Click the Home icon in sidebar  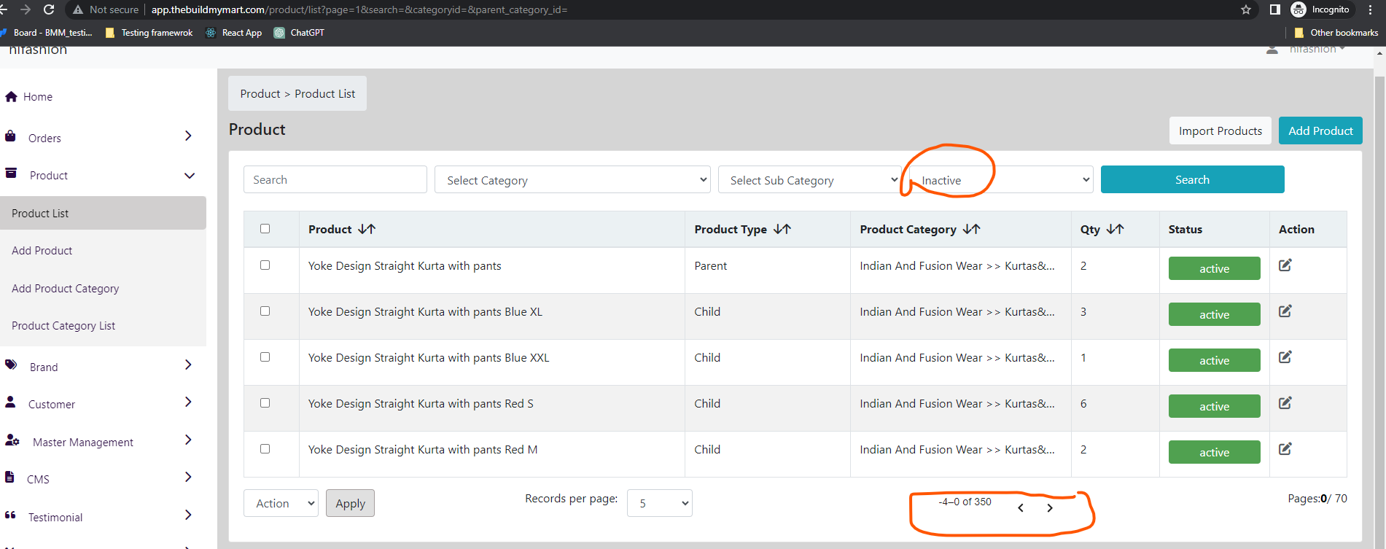tap(11, 96)
